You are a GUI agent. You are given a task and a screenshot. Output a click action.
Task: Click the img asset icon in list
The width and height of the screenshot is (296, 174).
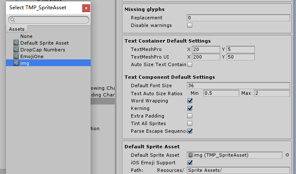[16, 63]
